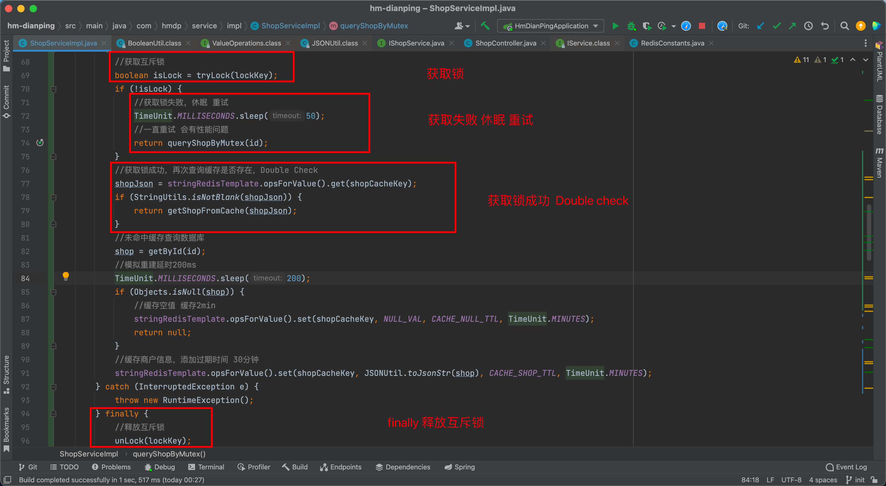Run with coverage icon in toolbar
Image resolution: width=886 pixels, height=486 pixels.
[647, 26]
